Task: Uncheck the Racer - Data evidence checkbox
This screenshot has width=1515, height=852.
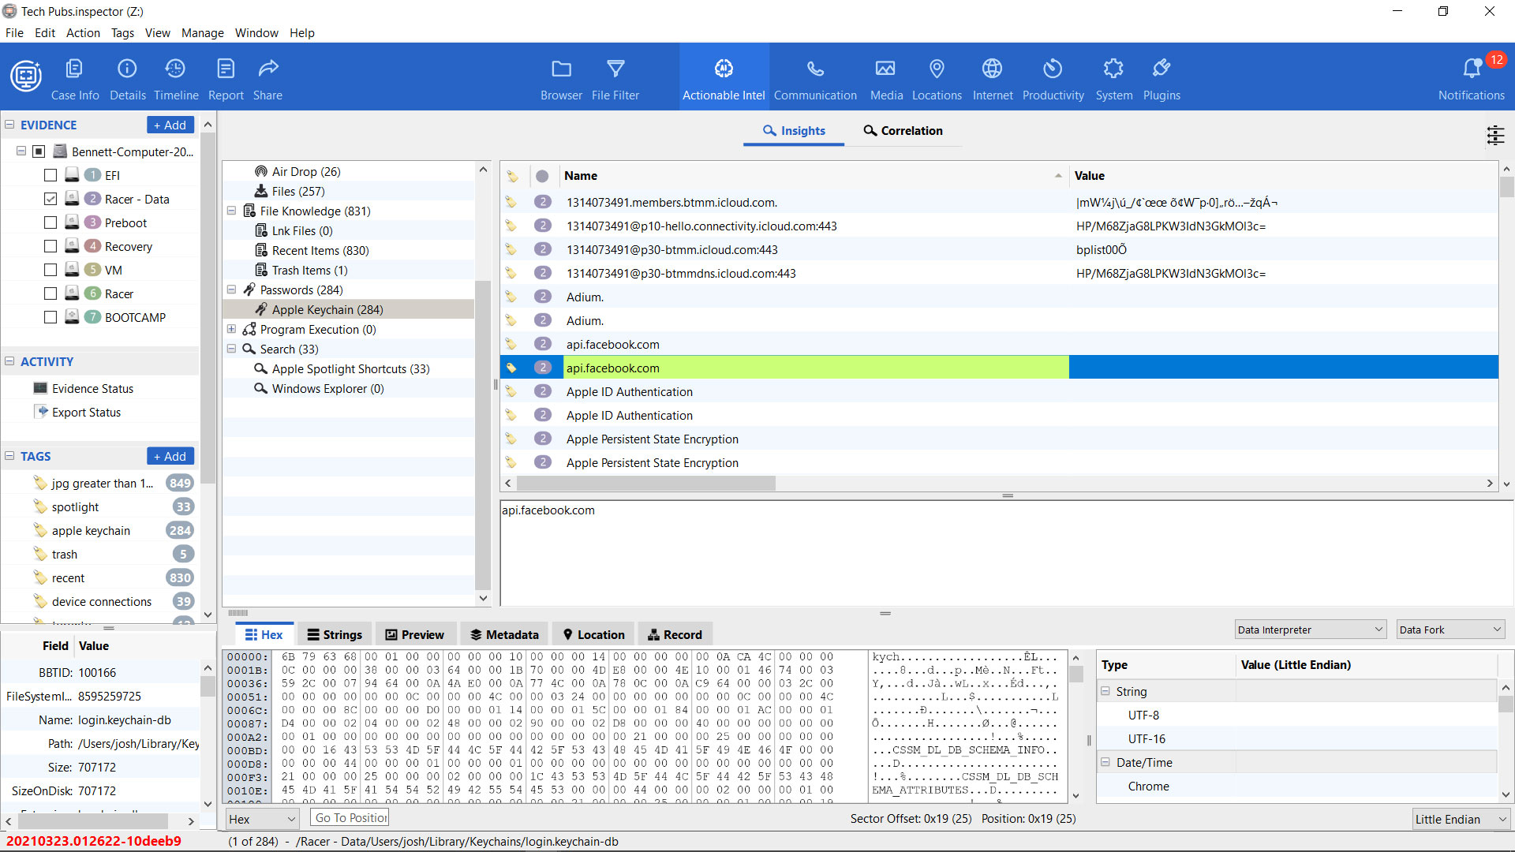Action: coord(50,199)
